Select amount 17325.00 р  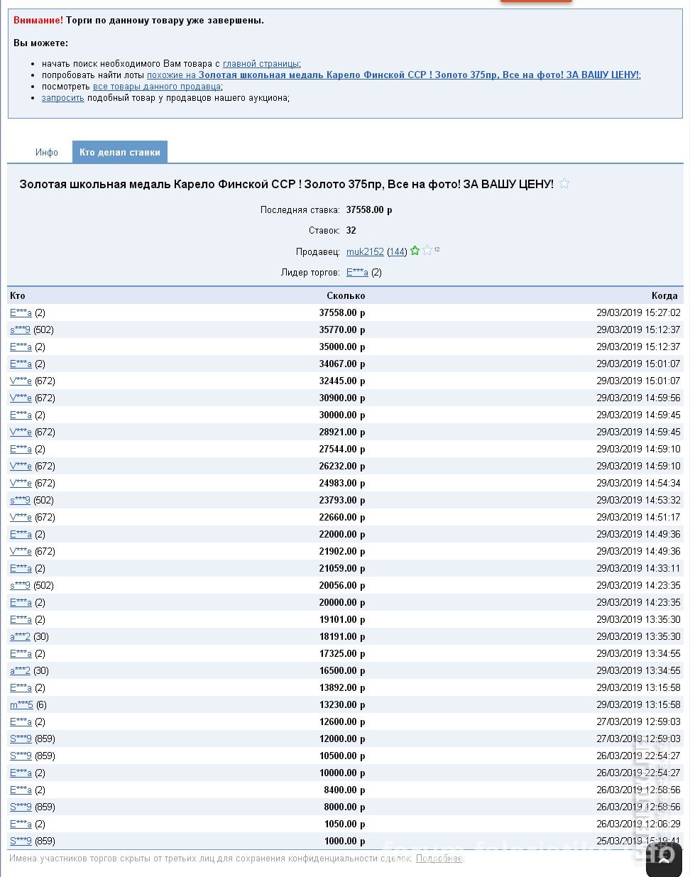342,653
